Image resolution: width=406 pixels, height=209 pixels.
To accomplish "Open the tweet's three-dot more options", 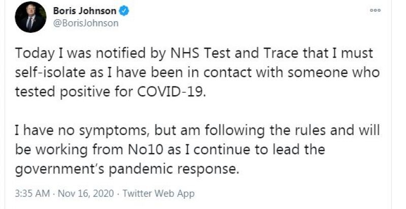I will point(376,10).
